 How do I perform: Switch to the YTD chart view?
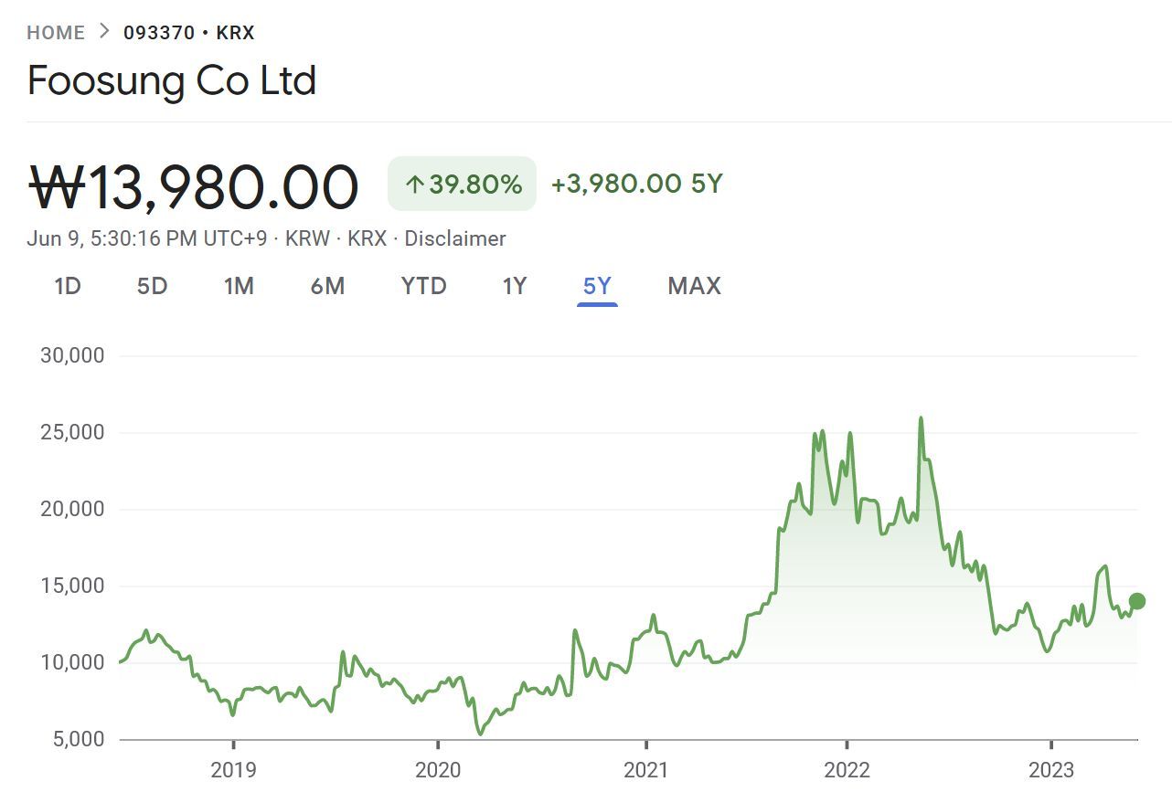pyautogui.click(x=423, y=287)
